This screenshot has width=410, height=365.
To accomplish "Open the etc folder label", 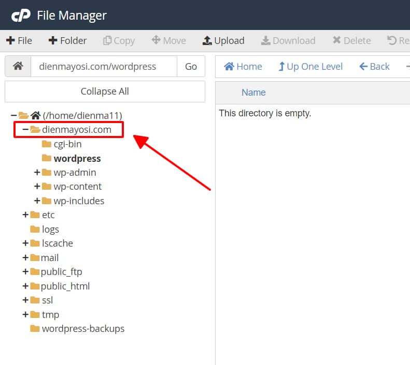I will 48,215.
